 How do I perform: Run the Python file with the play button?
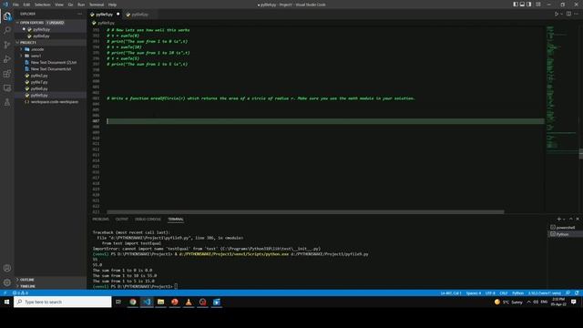point(557,15)
